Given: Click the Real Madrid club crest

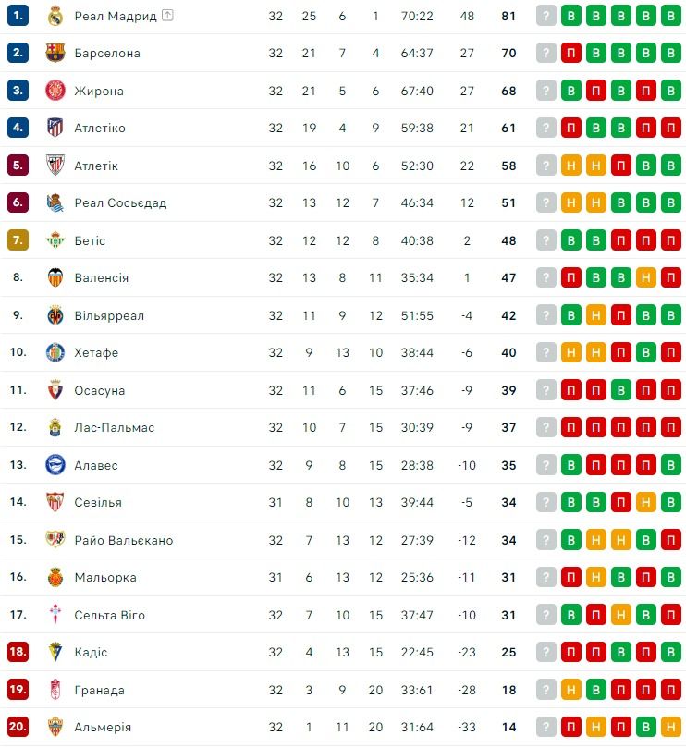Looking at the screenshot, I should tap(55, 16).
